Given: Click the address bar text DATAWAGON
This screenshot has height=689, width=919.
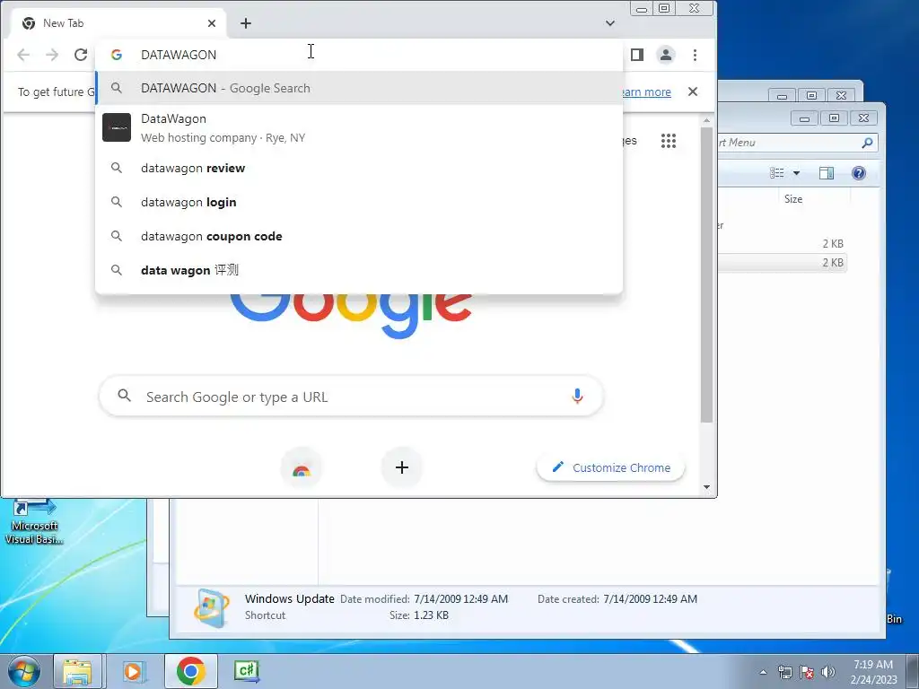Looking at the screenshot, I should tap(179, 55).
